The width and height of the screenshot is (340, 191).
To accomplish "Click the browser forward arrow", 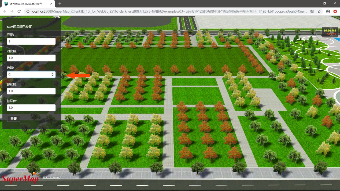I will pyautogui.click(x=12, y=12).
